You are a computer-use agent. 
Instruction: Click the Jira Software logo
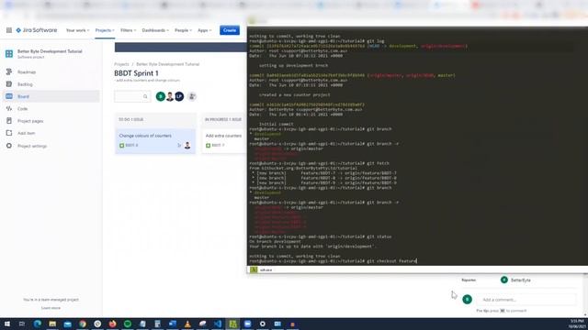37,30
